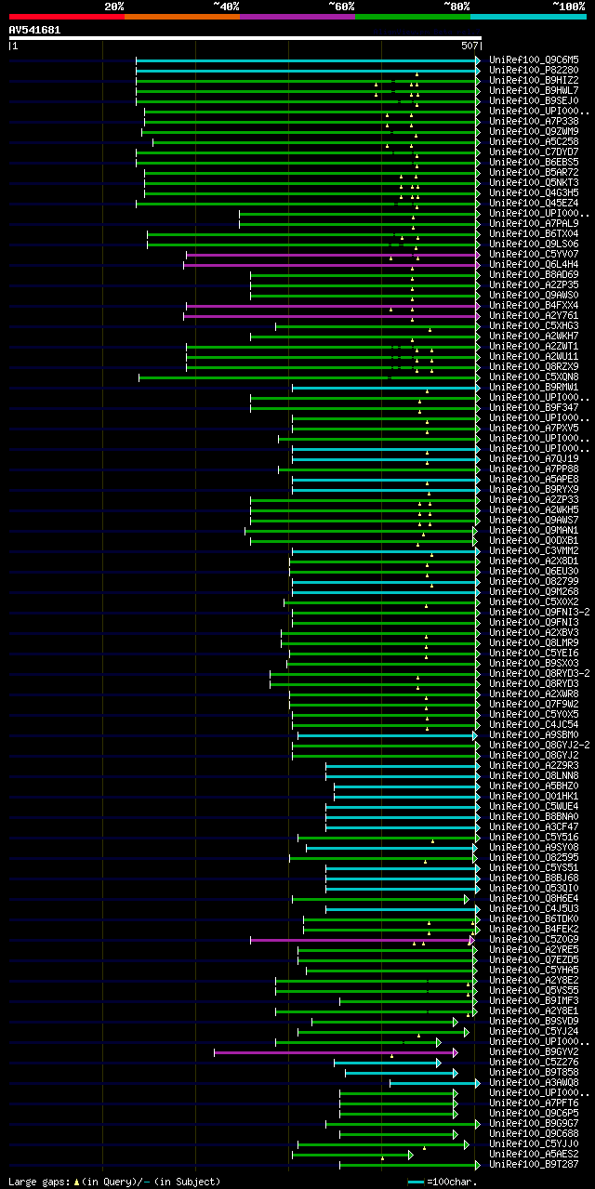Viewport: 595px width, 1189px height.
Task: Click the UniRef100_Q9LS06 label
Action: pyautogui.click(x=534, y=244)
